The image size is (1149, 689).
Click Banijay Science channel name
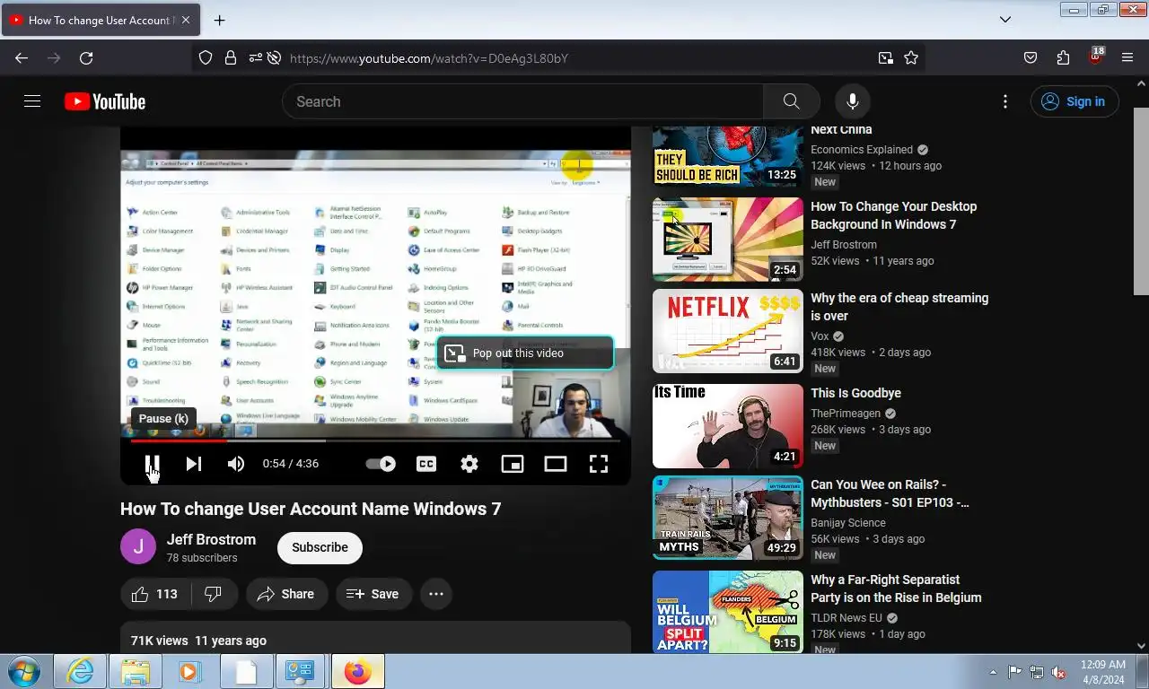pyautogui.click(x=848, y=523)
